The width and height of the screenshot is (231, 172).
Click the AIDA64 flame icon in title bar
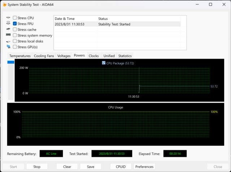(4, 5)
